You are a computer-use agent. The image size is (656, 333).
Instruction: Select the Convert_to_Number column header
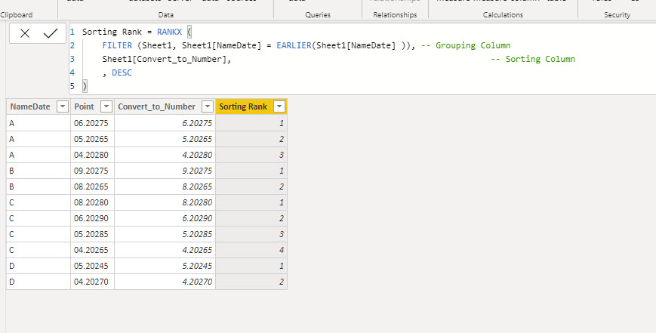click(165, 106)
